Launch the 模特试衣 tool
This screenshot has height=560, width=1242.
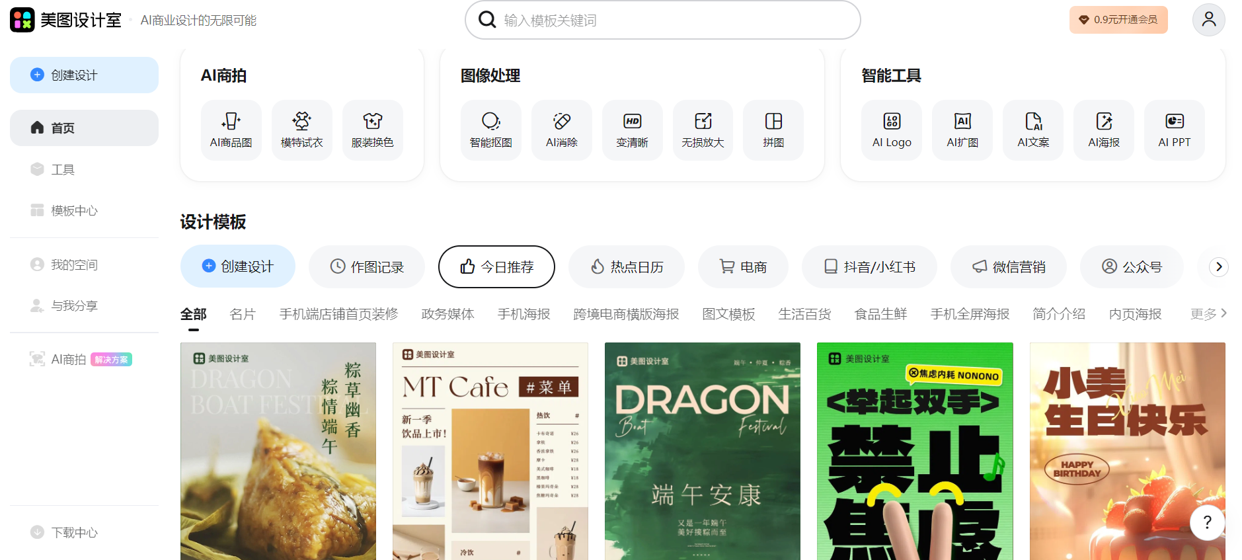point(301,130)
